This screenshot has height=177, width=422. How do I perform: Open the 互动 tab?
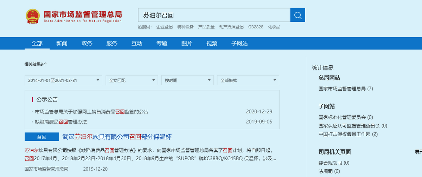point(137,44)
